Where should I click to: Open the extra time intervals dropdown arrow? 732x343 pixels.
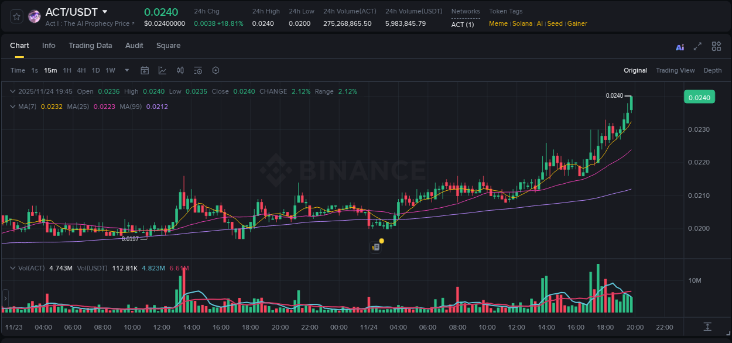[126, 70]
